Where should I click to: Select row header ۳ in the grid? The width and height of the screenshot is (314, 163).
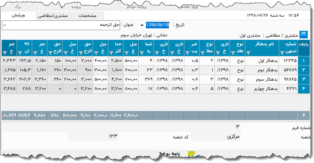tap(304, 79)
